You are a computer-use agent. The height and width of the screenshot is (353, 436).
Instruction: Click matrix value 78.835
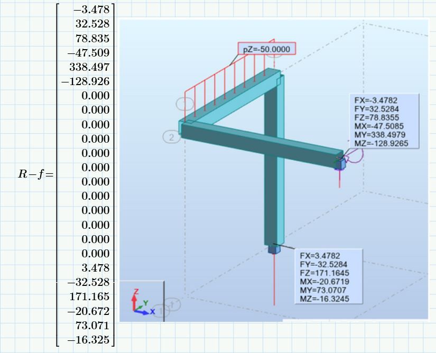tap(92, 39)
